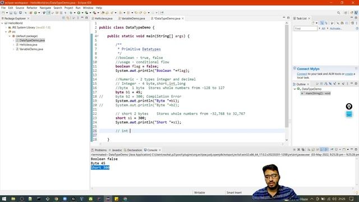The height and width of the screenshot is (202, 359).
Task: Open the File menu
Action: [x=3, y=8]
